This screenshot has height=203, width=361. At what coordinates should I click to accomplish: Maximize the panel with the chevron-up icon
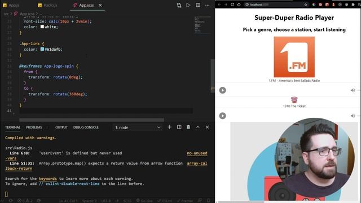198,127
